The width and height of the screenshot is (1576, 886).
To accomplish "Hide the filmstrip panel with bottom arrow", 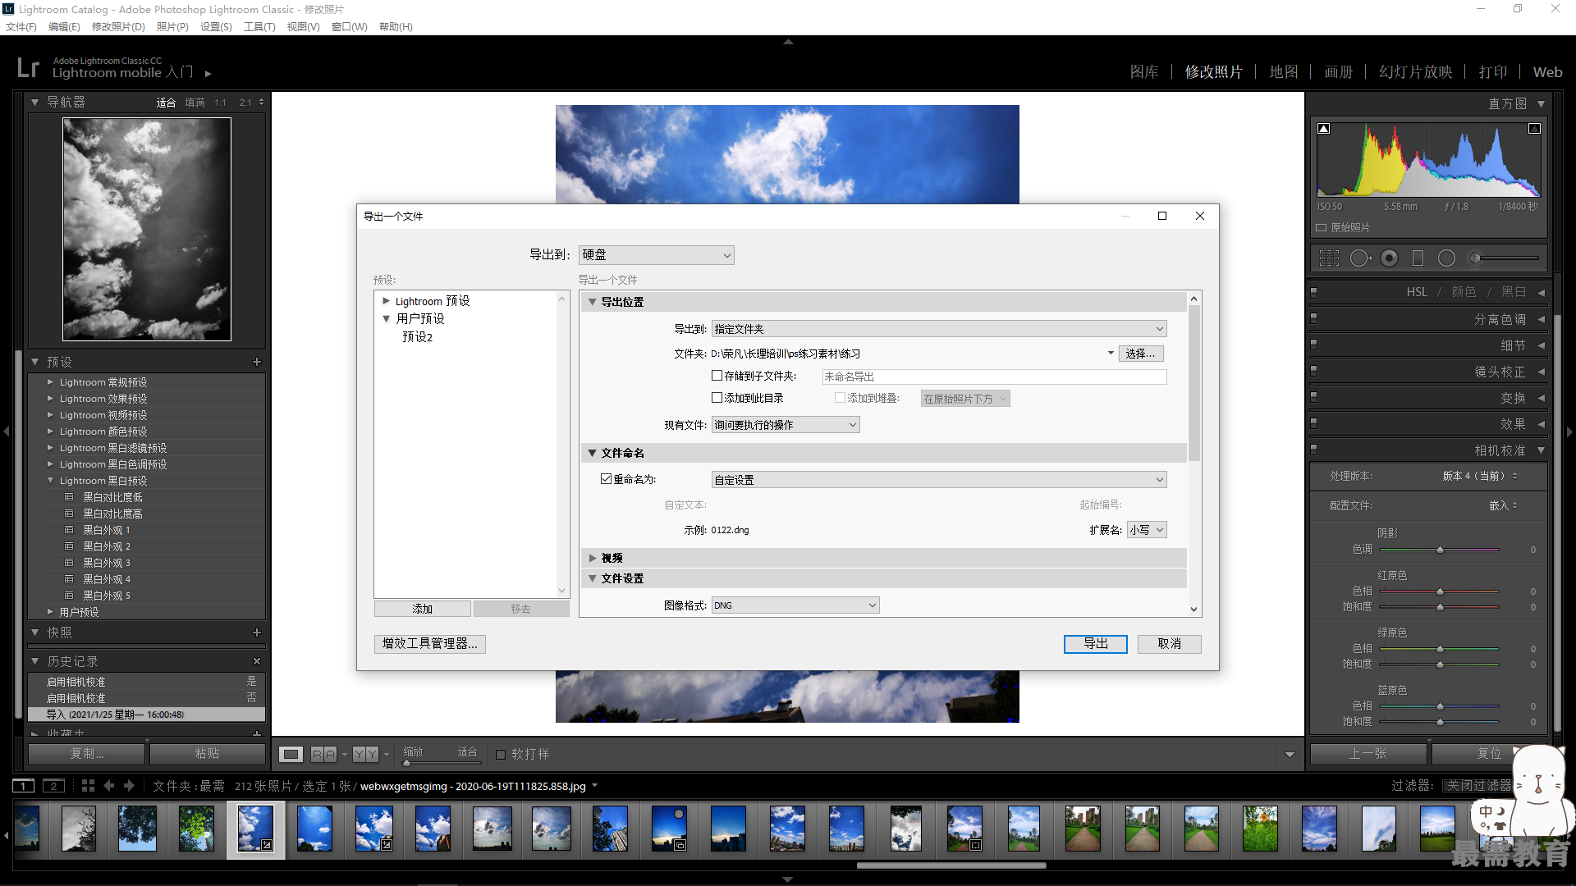I will pos(788,879).
